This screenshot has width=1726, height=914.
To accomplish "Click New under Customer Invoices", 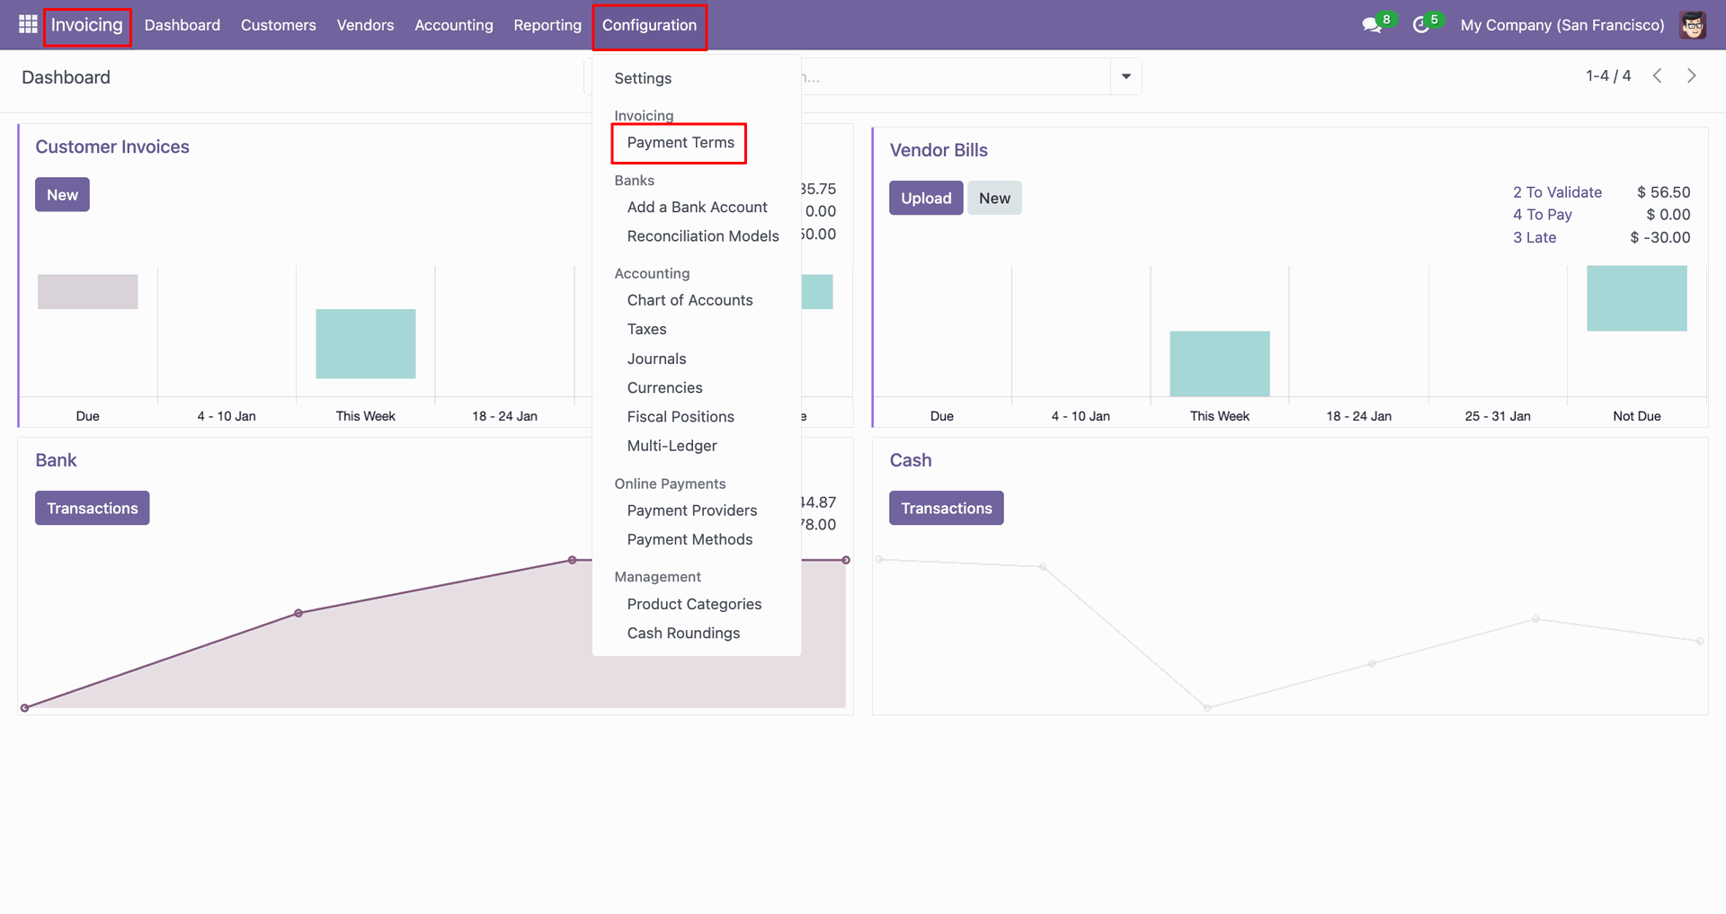I will [x=62, y=195].
